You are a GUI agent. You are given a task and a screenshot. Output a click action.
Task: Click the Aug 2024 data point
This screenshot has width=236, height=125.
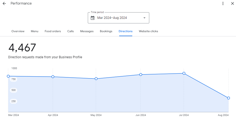pyautogui.click(x=229, y=98)
